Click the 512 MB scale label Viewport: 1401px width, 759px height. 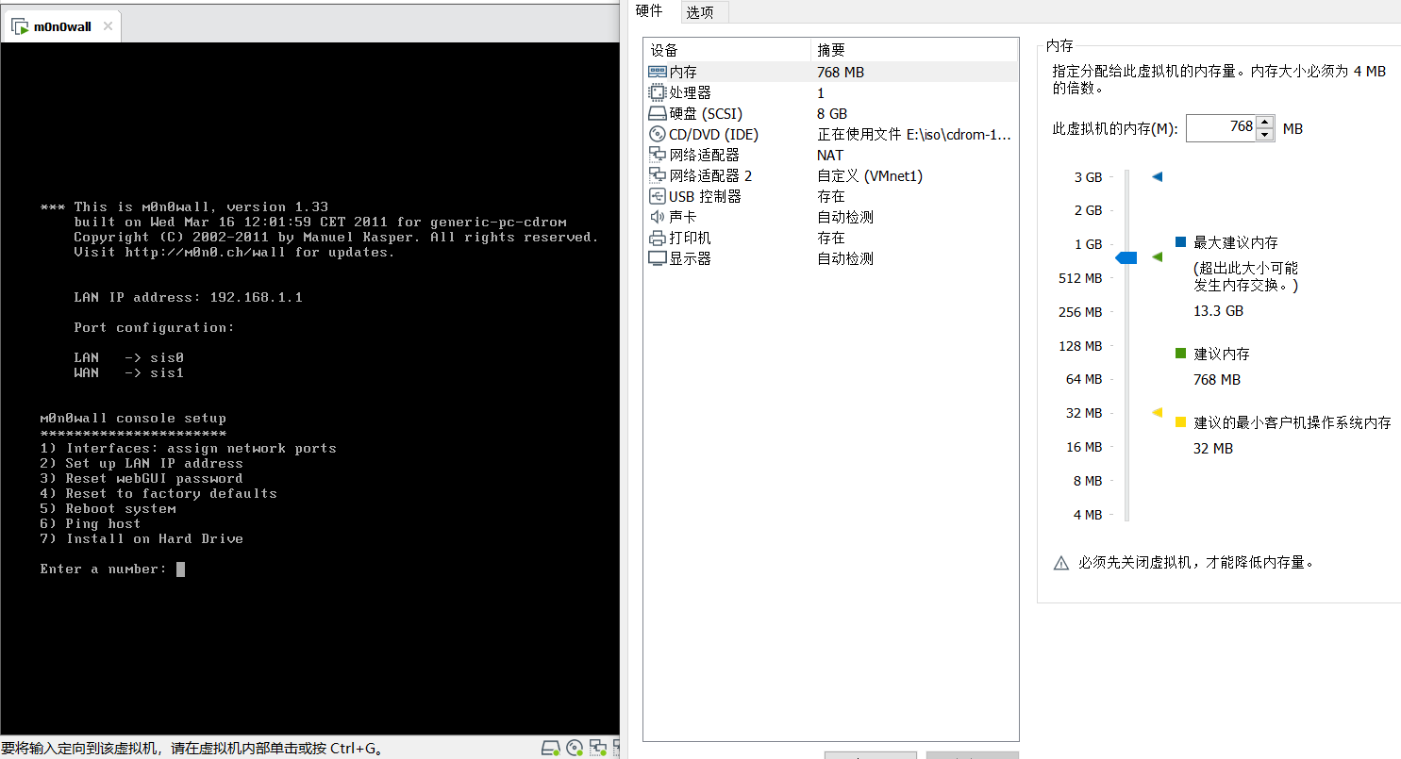click(1080, 278)
